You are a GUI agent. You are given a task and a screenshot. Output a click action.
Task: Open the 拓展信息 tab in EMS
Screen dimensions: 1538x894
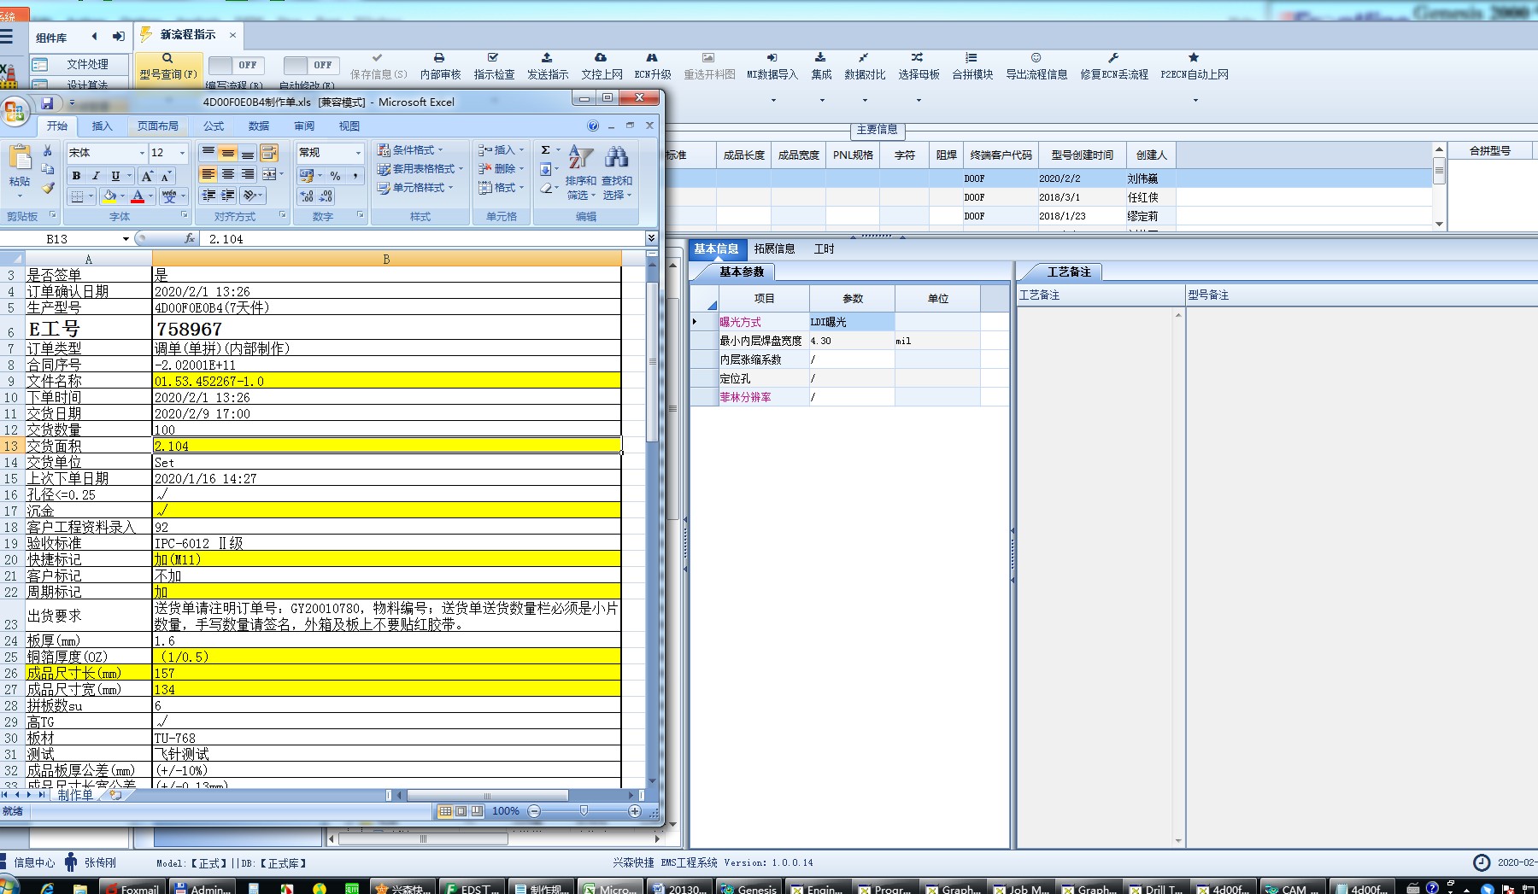(x=774, y=248)
